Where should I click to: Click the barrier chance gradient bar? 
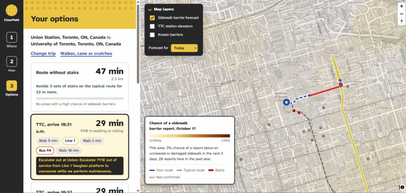pos(189,136)
